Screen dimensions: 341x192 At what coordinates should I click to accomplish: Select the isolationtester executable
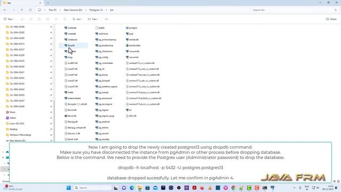(x=72, y=98)
